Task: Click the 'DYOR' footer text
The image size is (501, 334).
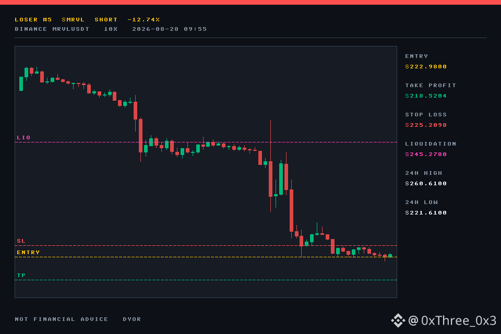Action: 132,319
